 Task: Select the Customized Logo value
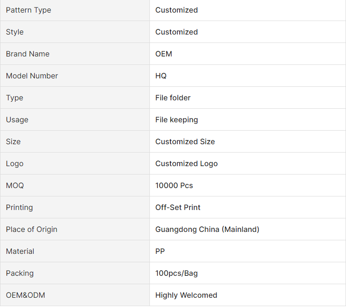point(186,164)
